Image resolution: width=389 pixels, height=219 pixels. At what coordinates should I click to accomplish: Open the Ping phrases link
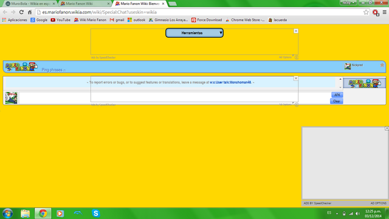tap(52, 70)
